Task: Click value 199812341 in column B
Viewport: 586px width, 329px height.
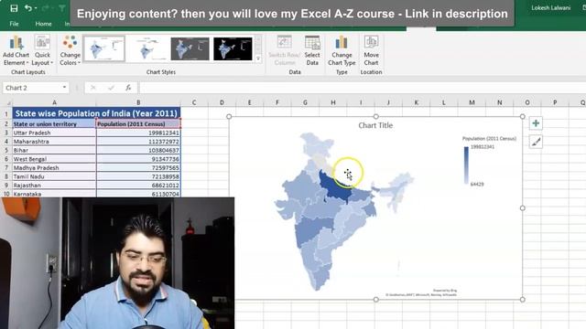Action: click(x=138, y=133)
